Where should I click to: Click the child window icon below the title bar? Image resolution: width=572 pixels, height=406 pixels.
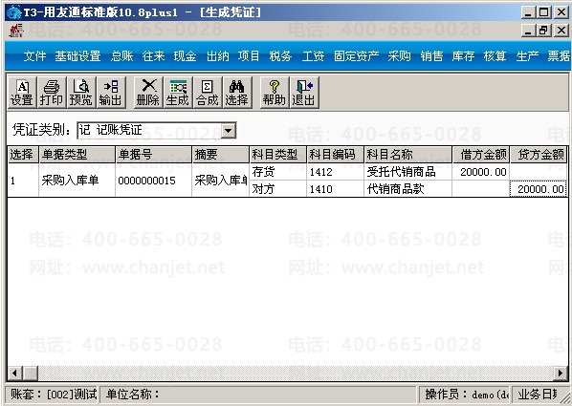tap(16, 31)
